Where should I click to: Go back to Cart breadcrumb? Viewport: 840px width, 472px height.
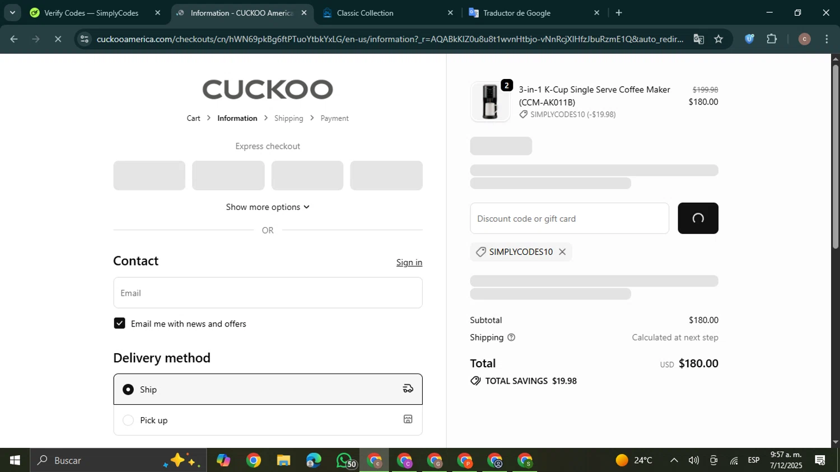pyautogui.click(x=193, y=118)
